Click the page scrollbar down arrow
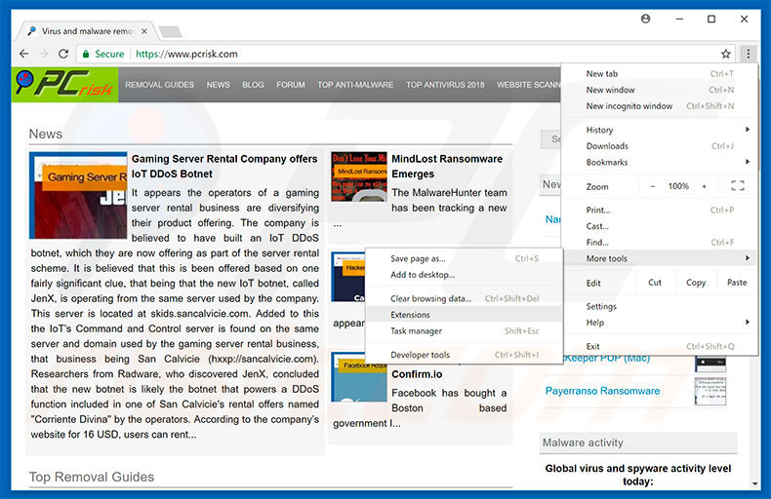 coord(755,483)
